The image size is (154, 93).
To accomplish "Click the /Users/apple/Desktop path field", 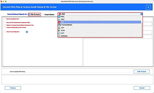I will coord(70,72).
